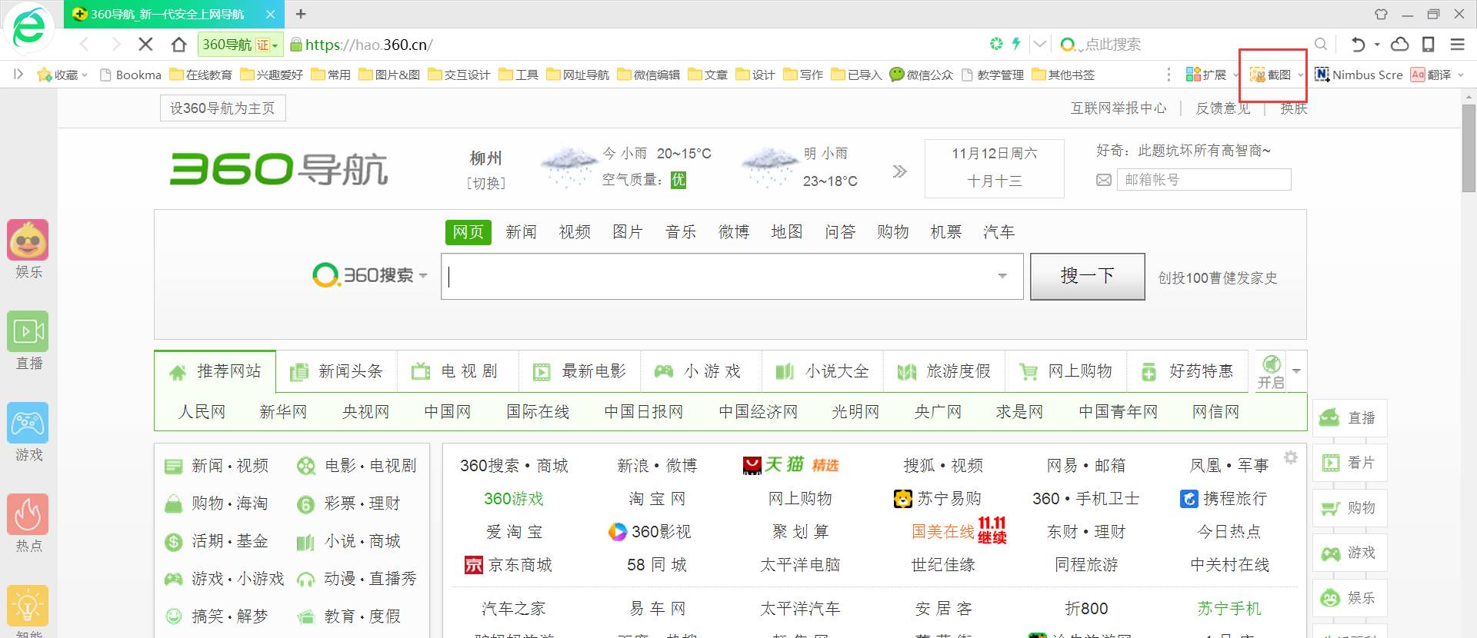
Task: Open the 常用 bookmarks folder
Action: pos(331,75)
